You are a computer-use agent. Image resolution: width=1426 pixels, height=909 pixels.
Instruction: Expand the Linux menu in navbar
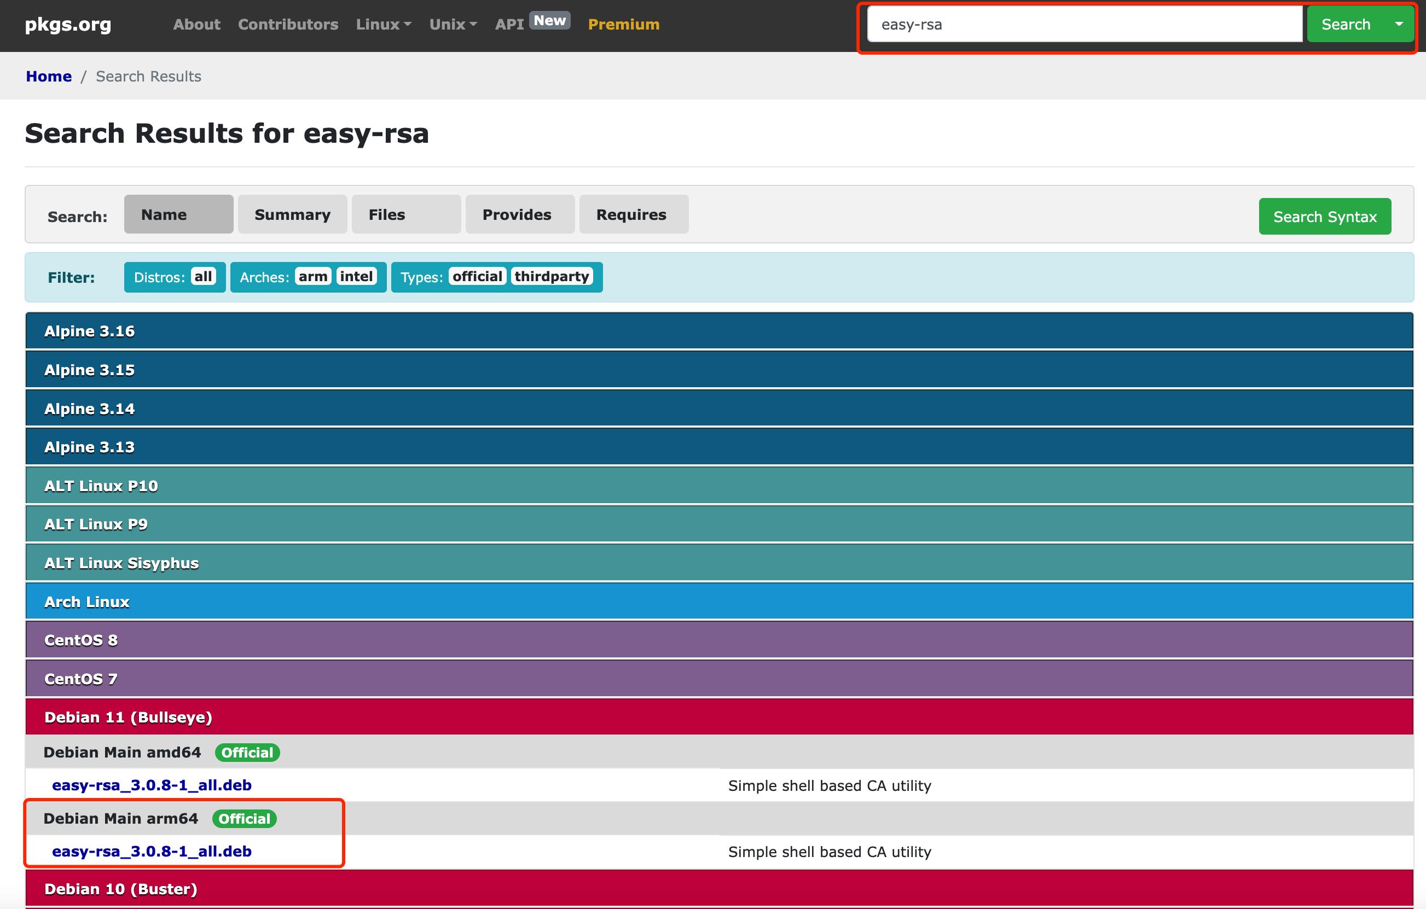(383, 24)
